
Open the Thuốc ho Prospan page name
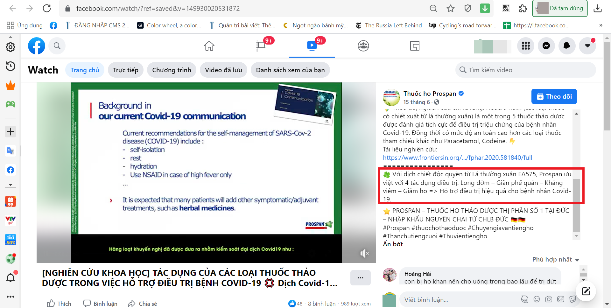430,94
